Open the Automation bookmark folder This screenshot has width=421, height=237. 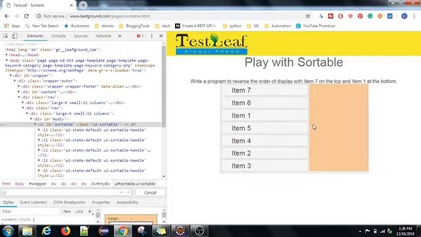tap(278, 26)
